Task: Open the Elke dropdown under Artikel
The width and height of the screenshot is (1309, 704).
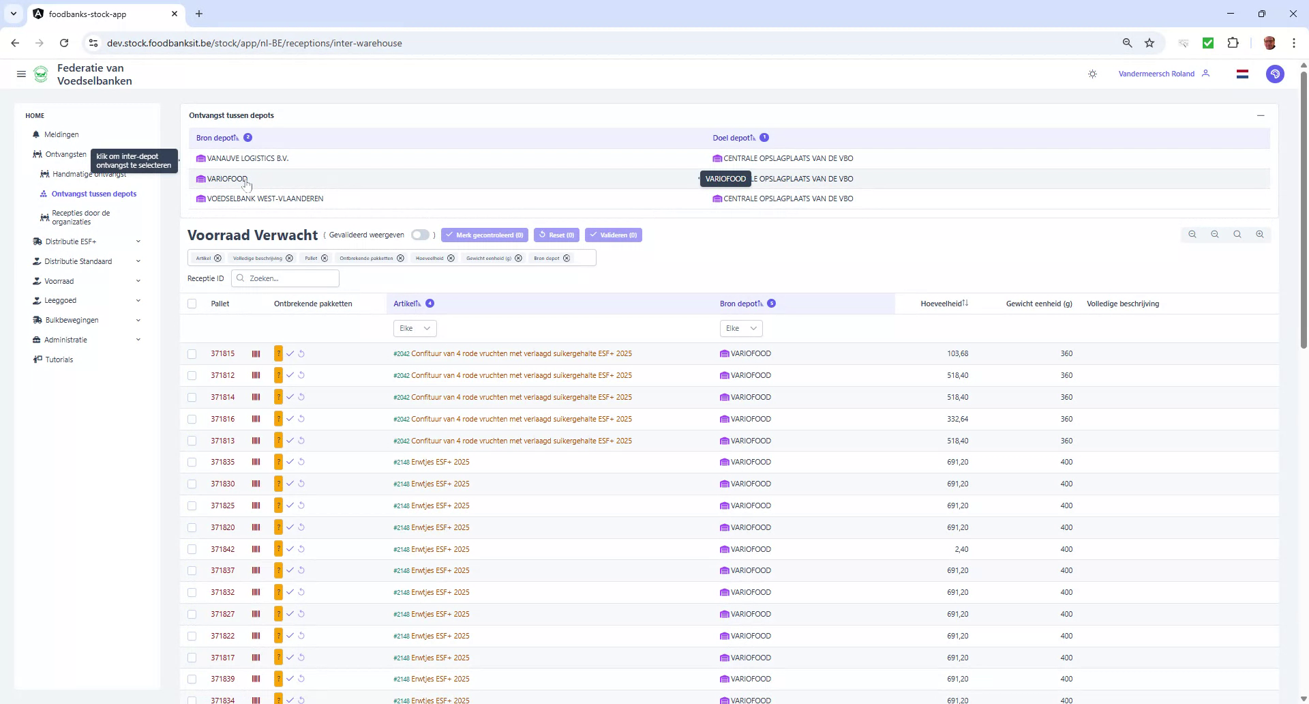Action: point(415,328)
